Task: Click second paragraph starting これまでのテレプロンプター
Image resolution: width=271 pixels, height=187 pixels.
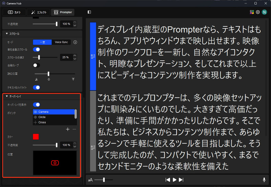Action: pos(179,132)
